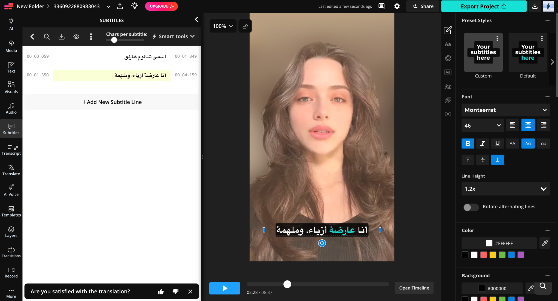Screen dimensions: 558x301
Task: Go back with the subtitles back arrow
Action: (32, 37)
